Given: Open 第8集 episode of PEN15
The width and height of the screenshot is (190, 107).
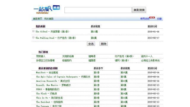Looking at the screenshot, I should tap(123, 90).
